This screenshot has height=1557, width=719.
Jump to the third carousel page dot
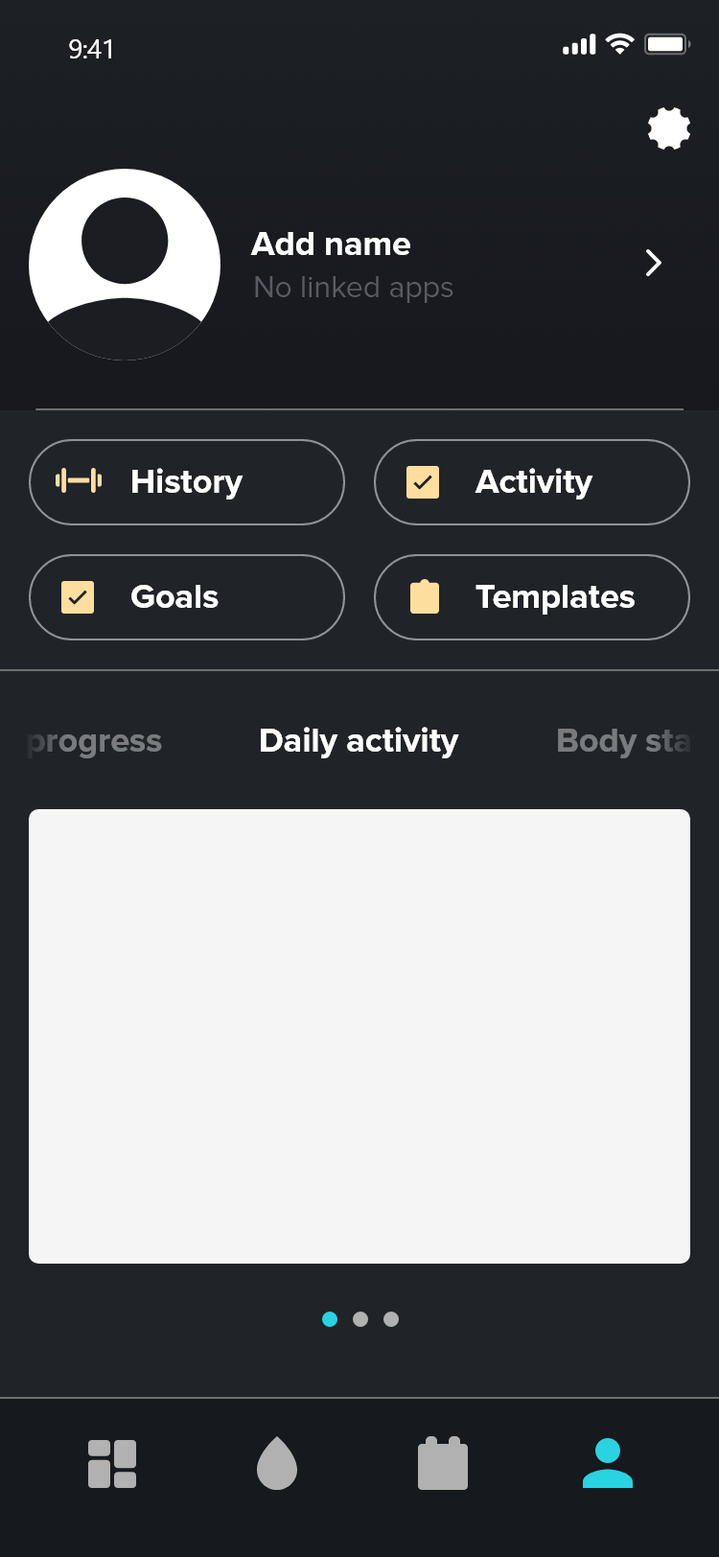[391, 1319]
